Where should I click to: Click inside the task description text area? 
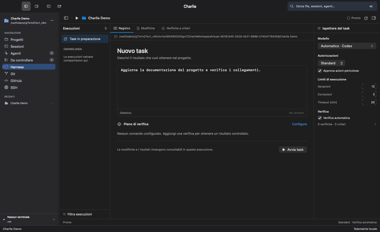212,87
